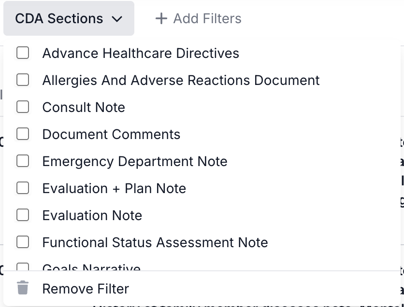Tick the Consult Note checkbox
Image resolution: width=404 pixels, height=307 pixels.
pyautogui.click(x=23, y=107)
